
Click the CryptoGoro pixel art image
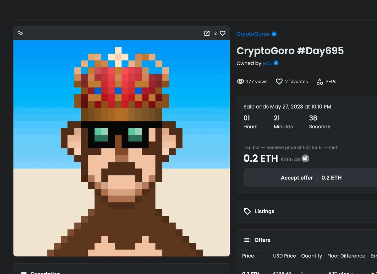pos(122,148)
